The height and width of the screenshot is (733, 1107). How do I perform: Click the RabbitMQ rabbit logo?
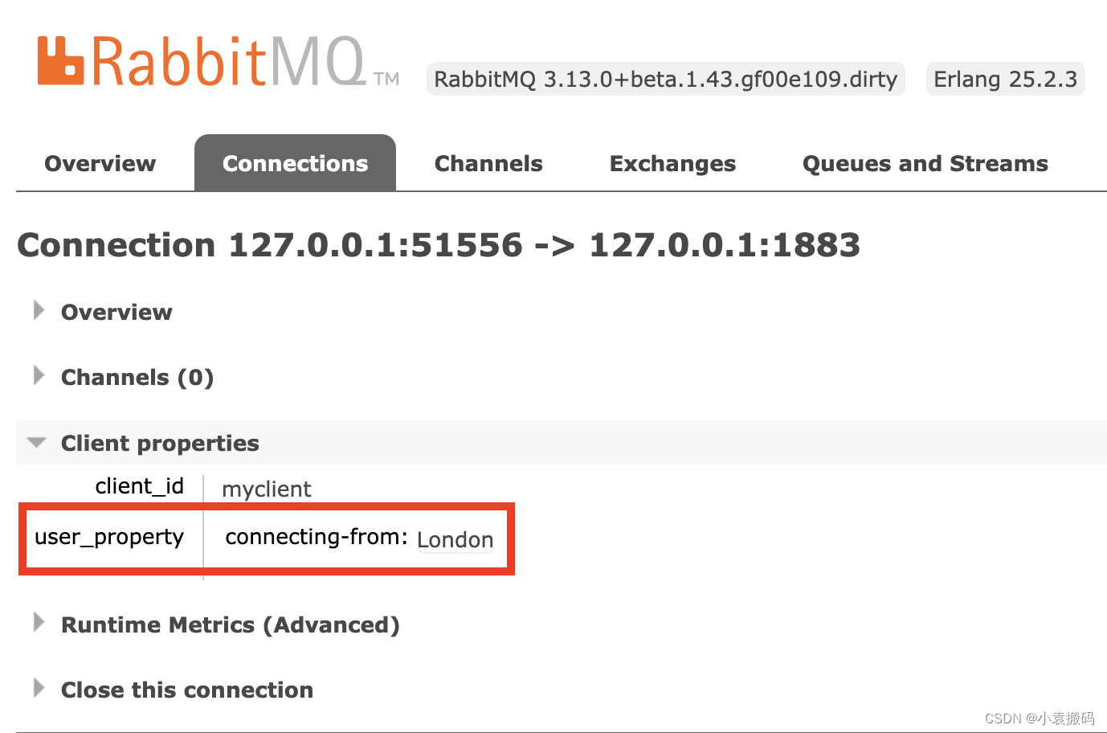tap(60, 60)
